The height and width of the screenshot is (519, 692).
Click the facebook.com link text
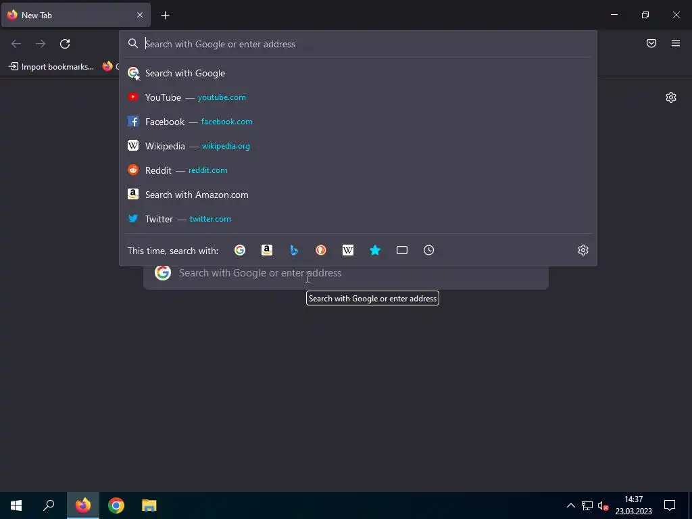(x=227, y=122)
